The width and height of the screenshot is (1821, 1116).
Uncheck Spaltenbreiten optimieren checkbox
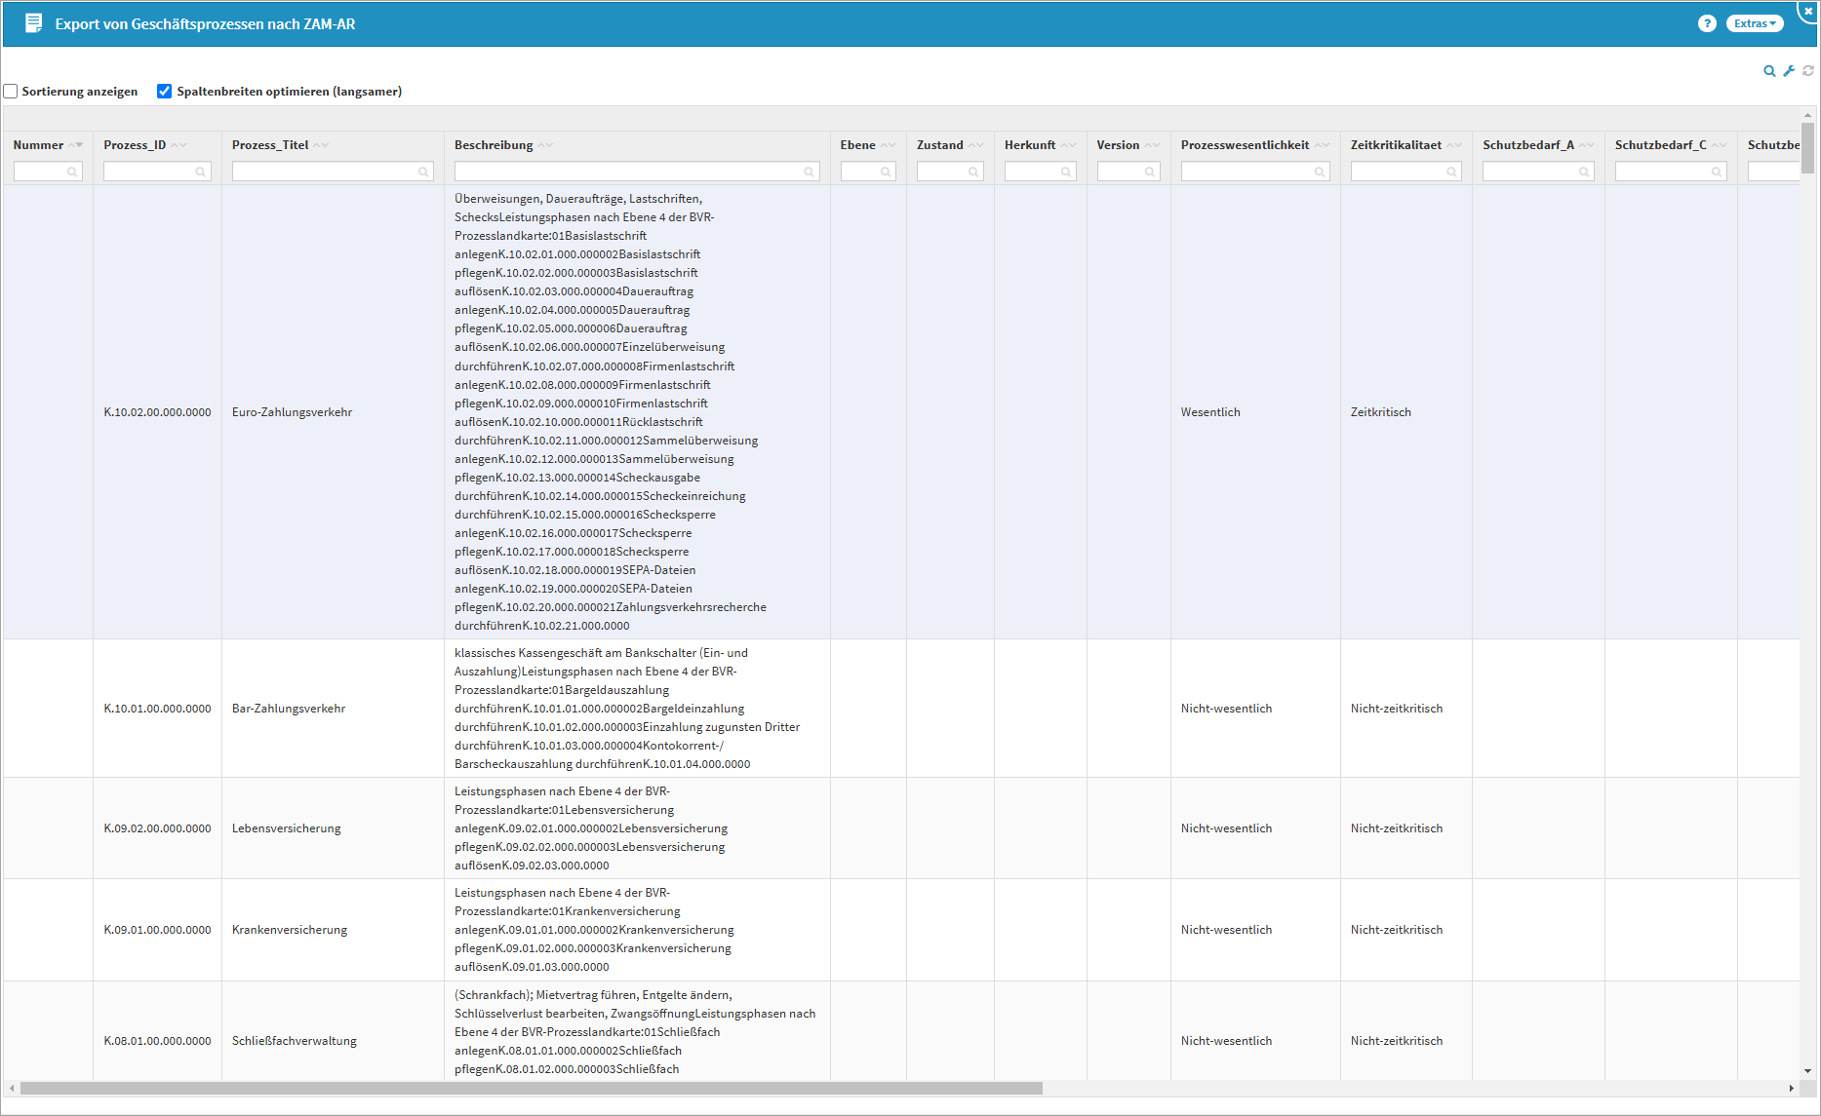coord(164,92)
